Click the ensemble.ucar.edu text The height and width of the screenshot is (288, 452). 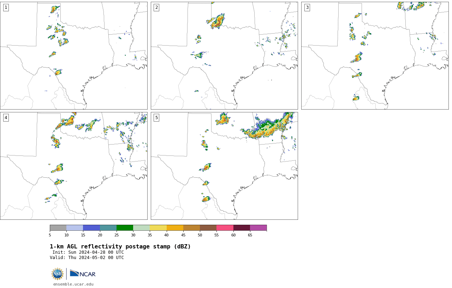pos(73,284)
